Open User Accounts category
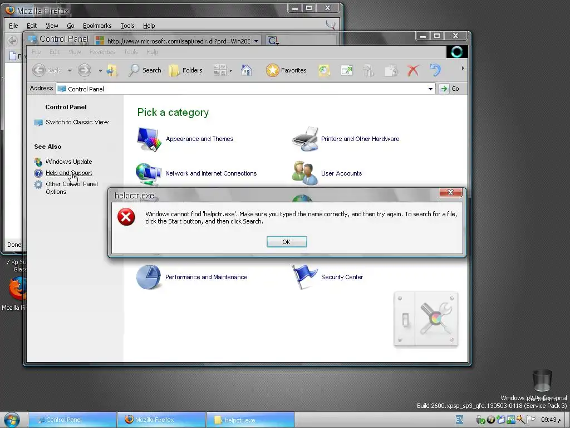Image resolution: width=570 pixels, height=428 pixels. pyautogui.click(x=341, y=173)
